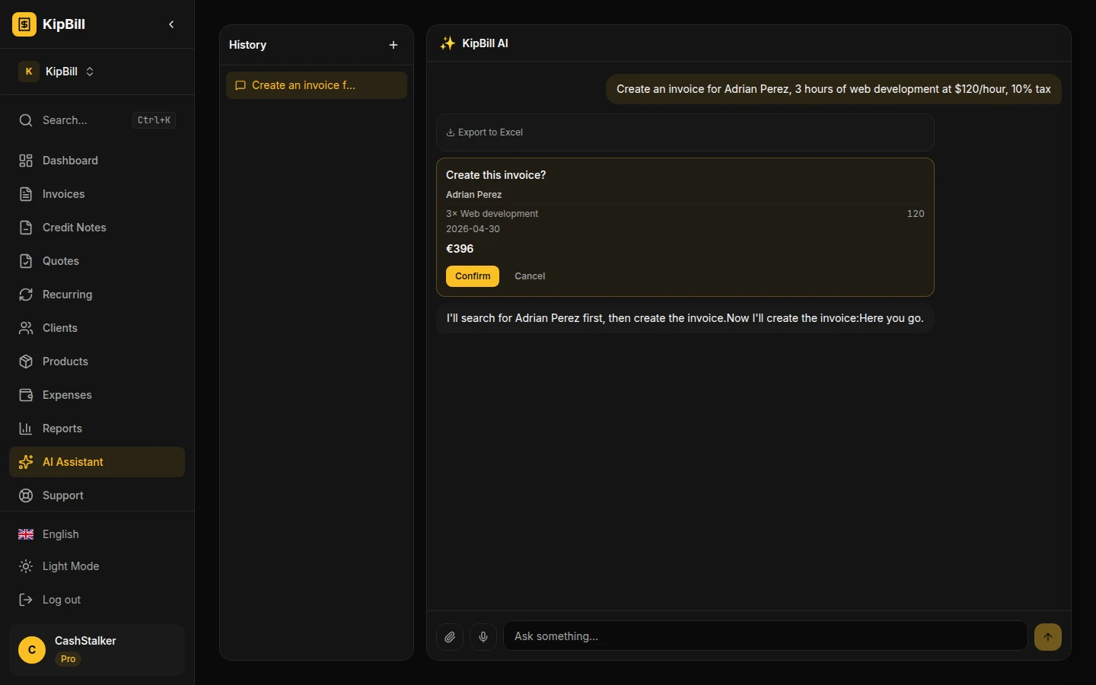This screenshot has width=1096, height=685.
Task: Click the paperclip attachment icon
Action: [x=450, y=637]
